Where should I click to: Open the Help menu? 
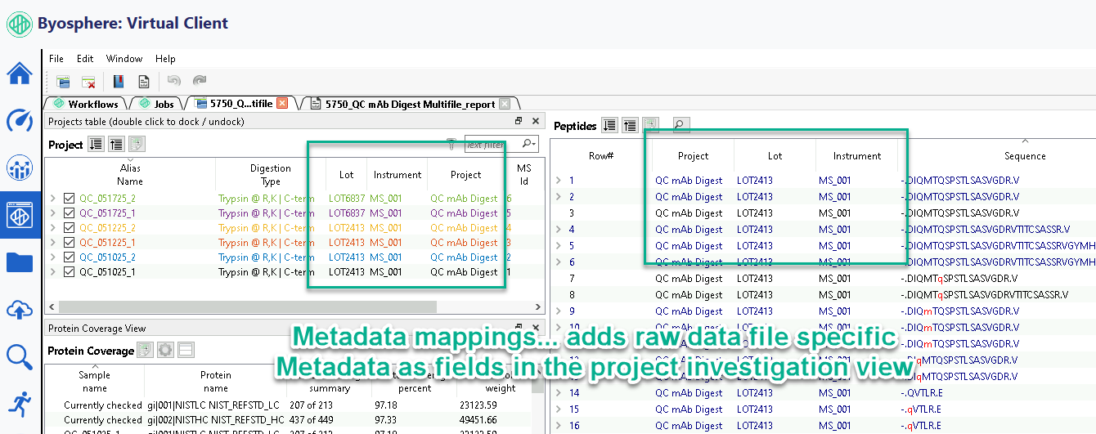pos(165,59)
